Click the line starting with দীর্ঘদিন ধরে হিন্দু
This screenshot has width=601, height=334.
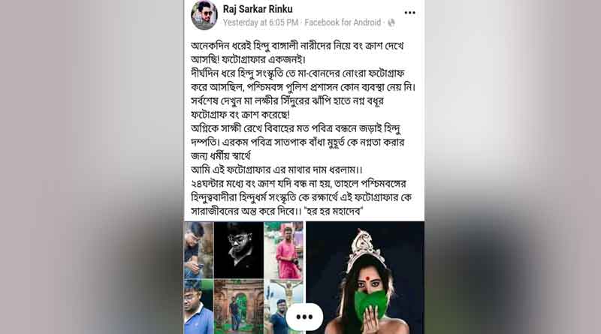(x=297, y=73)
